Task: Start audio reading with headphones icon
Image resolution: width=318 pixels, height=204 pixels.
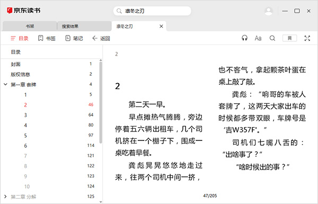Action: [x=244, y=38]
